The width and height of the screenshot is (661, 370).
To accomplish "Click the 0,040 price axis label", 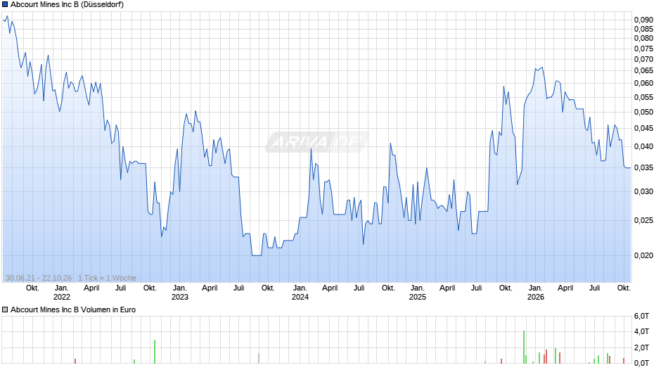I will (643, 147).
